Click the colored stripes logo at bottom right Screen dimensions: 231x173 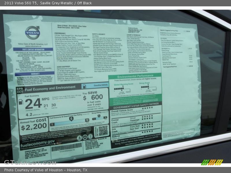pos(212,162)
